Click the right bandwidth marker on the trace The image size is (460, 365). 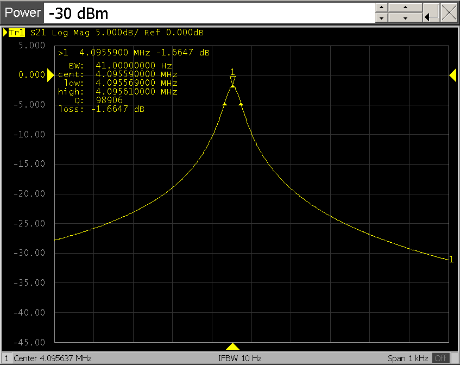pos(241,103)
